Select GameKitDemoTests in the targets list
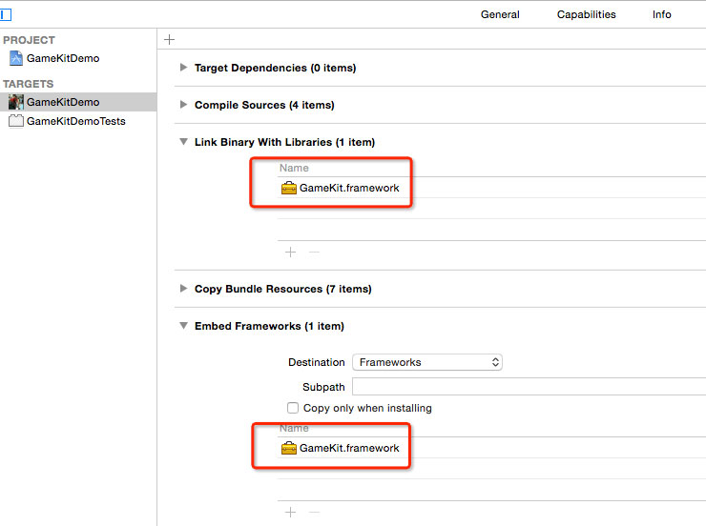706x526 pixels. click(75, 121)
